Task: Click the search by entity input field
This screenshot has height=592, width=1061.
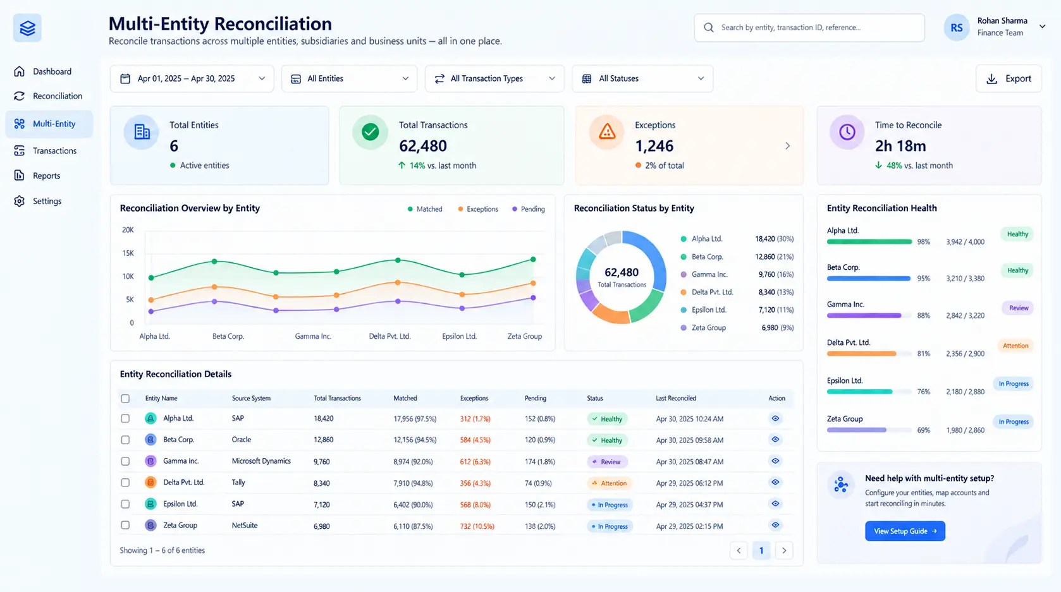Action: 809,28
